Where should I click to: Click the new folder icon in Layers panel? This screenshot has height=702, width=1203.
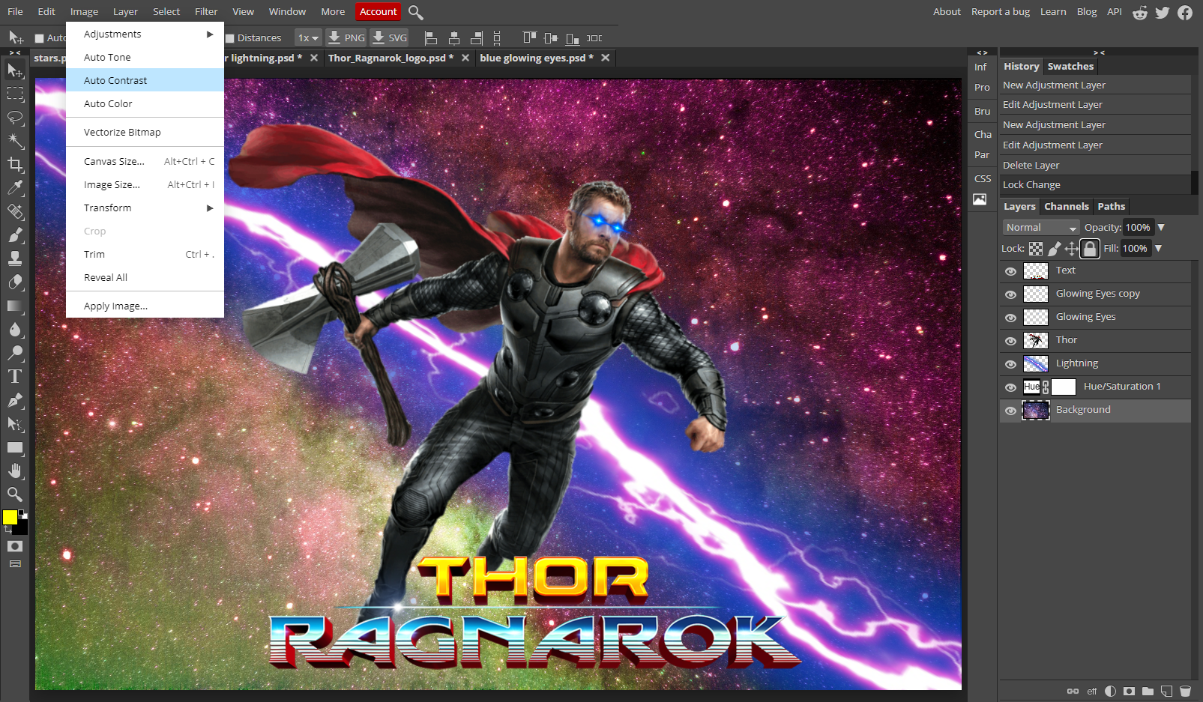(x=1148, y=691)
